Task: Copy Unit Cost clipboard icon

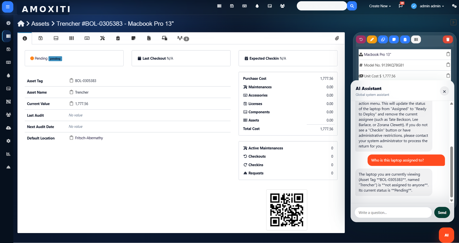Action: click(448, 75)
